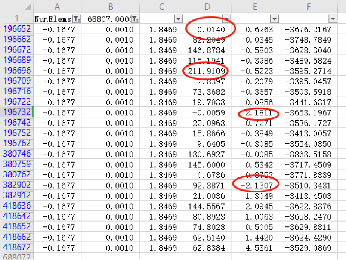Image resolution: width=346 pixels, height=260 pixels.
Task: Click the Select All corner triangle
Action: (x=27, y=7)
